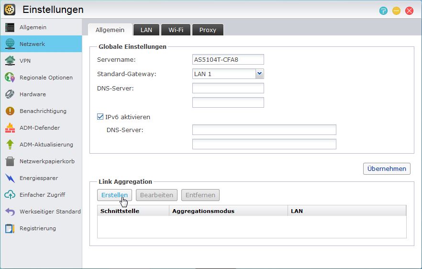Click the Aggregationsmodus column header
Image resolution: width=422 pixels, height=269 pixels.
229,211
